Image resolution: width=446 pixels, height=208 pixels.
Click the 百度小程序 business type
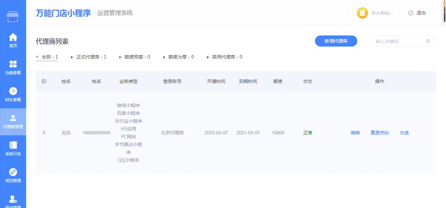tap(129, 113)
